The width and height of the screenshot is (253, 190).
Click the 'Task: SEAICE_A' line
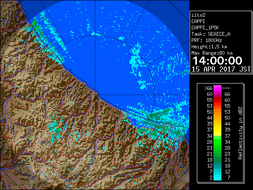point(211,34)
